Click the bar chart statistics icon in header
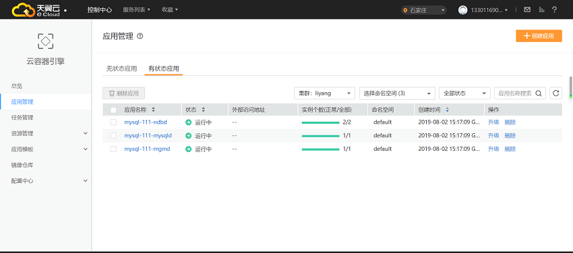This screenshot has width=573, height=253. (x=541, y=10)
